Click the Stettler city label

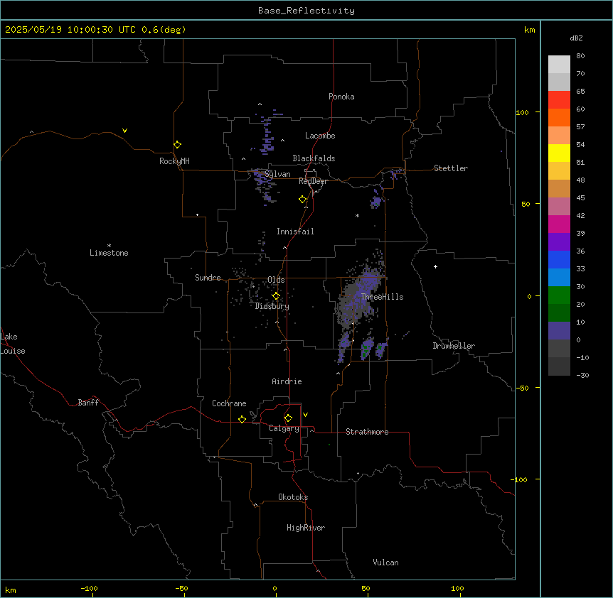[450, 168]
